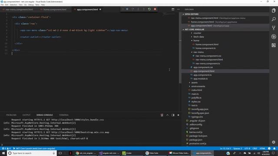Click the microphone icon in search box

coord(54,153)
